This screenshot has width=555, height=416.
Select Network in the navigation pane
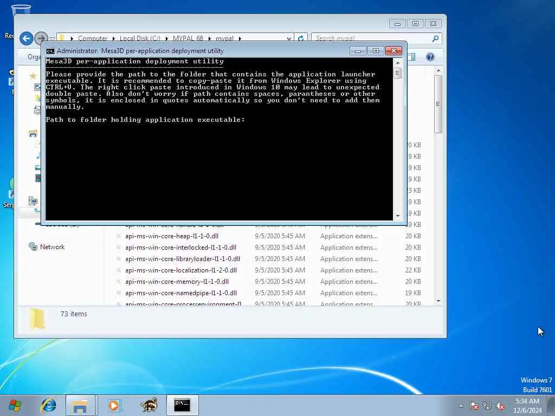[52, 247]
